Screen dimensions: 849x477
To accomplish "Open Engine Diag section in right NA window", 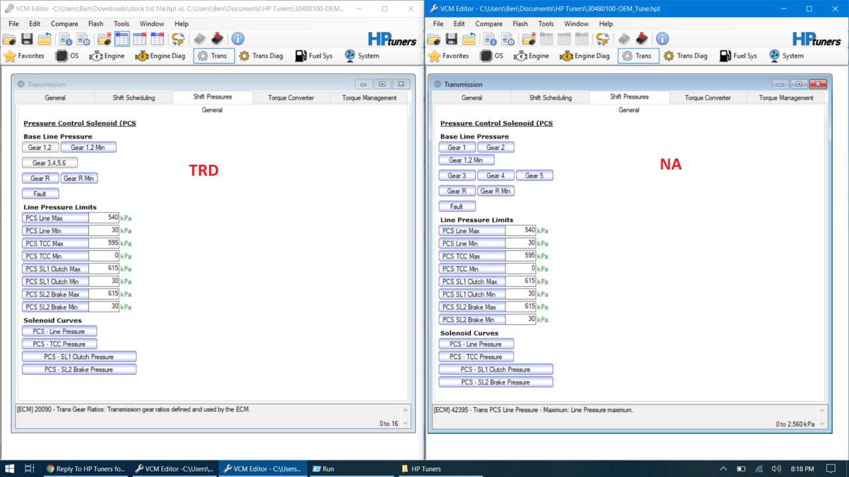I will (x=584, y=56).
